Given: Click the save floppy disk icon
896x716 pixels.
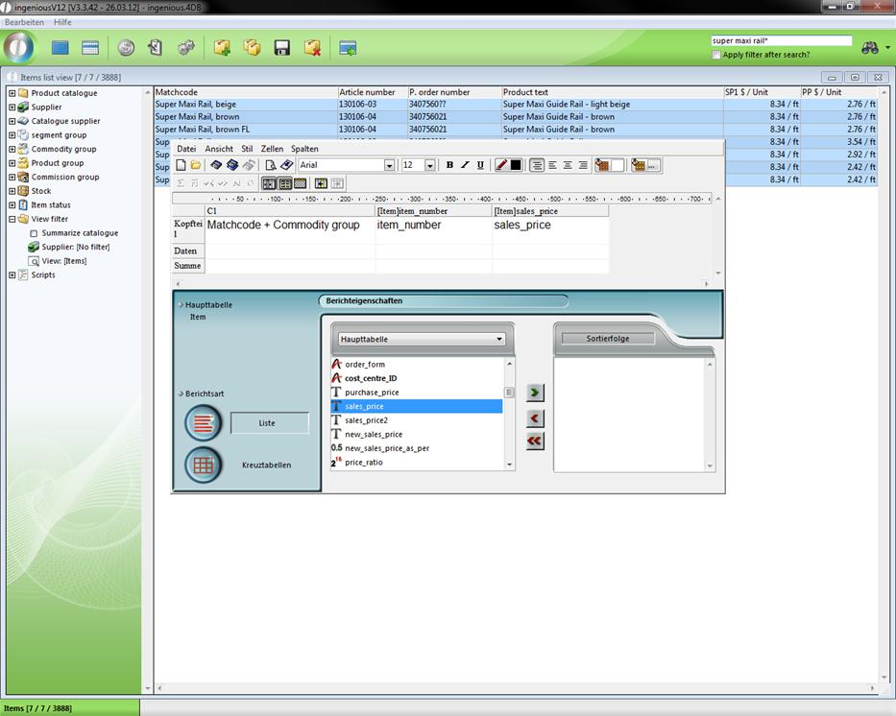Looking at the screenshot, I should tap(282, 48).
